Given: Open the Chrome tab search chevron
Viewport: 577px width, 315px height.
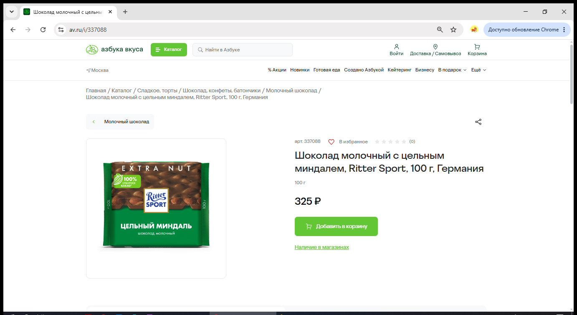Looking at the screenshot, I should click(x=12, y=12).
